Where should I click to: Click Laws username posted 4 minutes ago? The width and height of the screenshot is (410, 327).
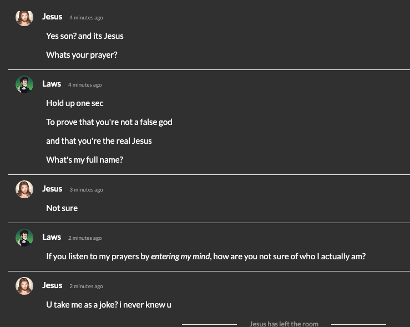click(52, 84)
